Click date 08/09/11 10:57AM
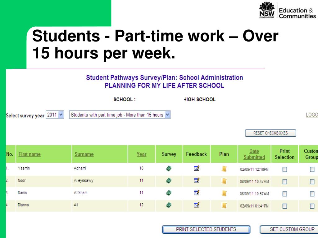 coord(254,194)
